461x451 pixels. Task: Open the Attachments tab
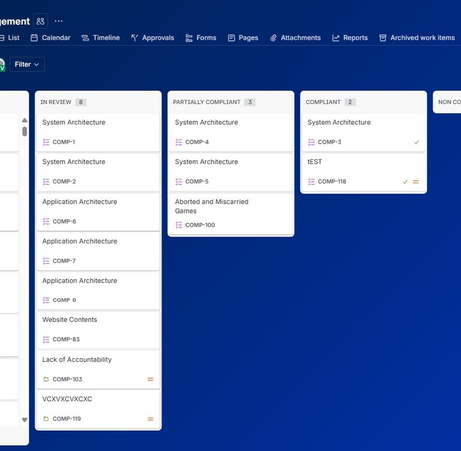pos(295,38)
